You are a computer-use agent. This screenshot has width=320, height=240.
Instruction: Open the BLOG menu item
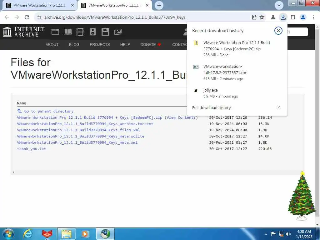pos(74,44)
